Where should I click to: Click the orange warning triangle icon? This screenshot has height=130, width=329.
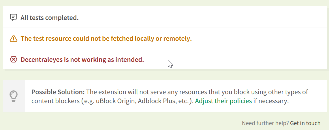click(x=14, y=38)
